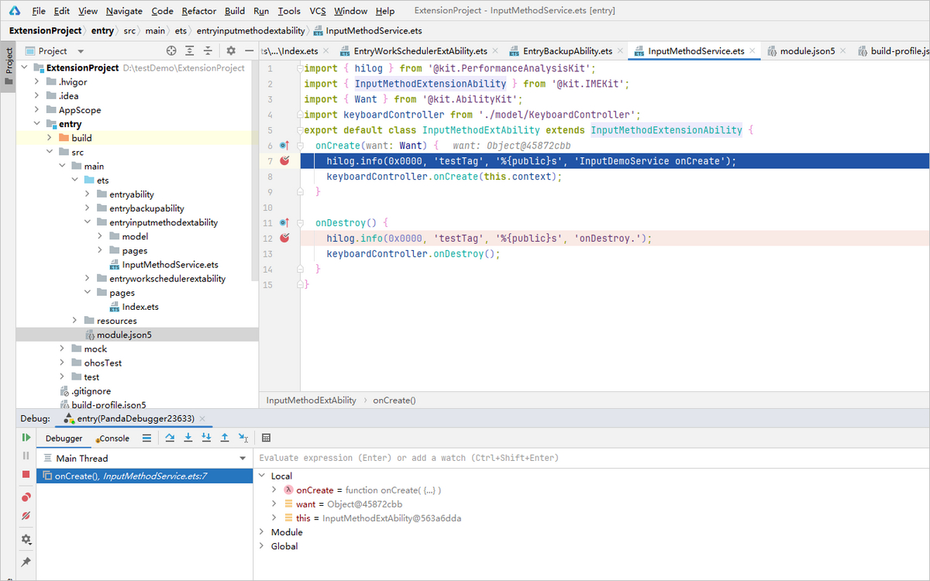The height and width of the screenshot is (581, 930).
Task: Collapse all in Project panel toolbar
Action: click(208, 50)
